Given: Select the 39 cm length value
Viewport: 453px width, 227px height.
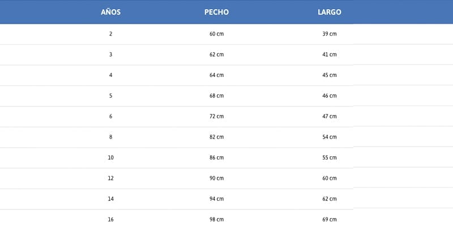Looking at the screenshot, I should (x=330, y=34).
